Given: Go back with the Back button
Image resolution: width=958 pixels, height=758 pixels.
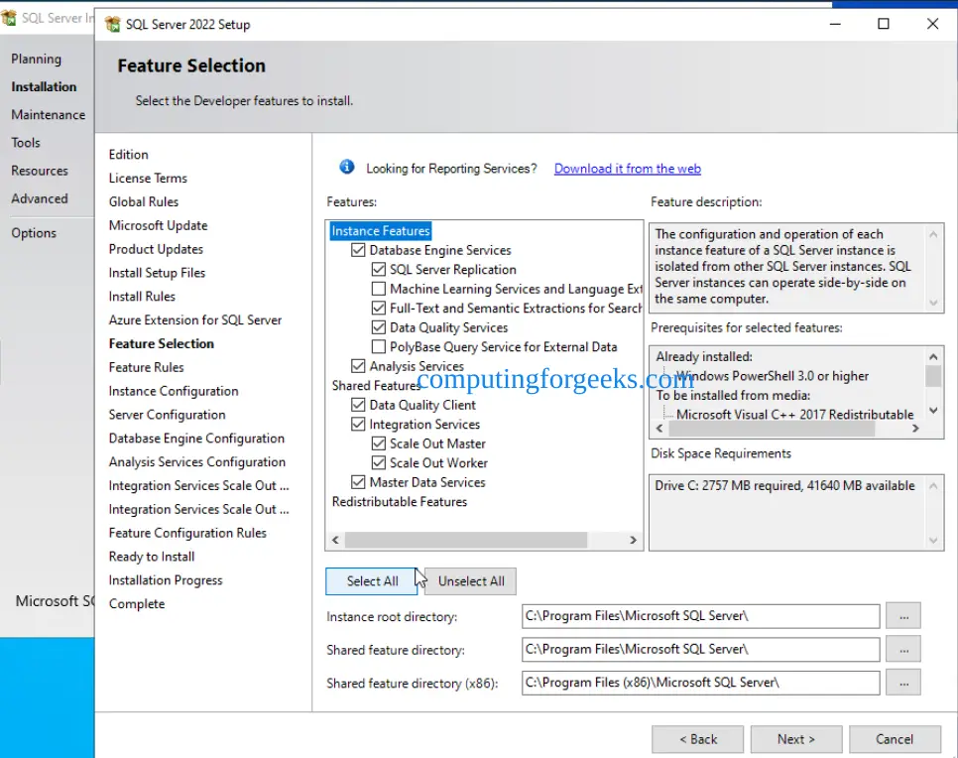Looking at the screenshot, I should point(698,740).
